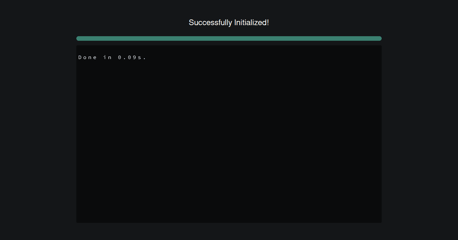Click the word "in" in console output

pyautogui.click(x=107, y=58)
